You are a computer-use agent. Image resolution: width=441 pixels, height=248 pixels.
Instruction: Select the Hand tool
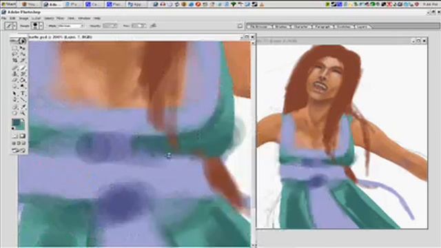pos(15,113)
